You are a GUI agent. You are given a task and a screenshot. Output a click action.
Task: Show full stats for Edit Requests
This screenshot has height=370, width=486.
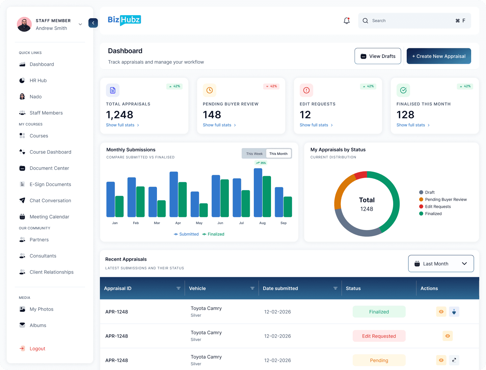[316, 125]
